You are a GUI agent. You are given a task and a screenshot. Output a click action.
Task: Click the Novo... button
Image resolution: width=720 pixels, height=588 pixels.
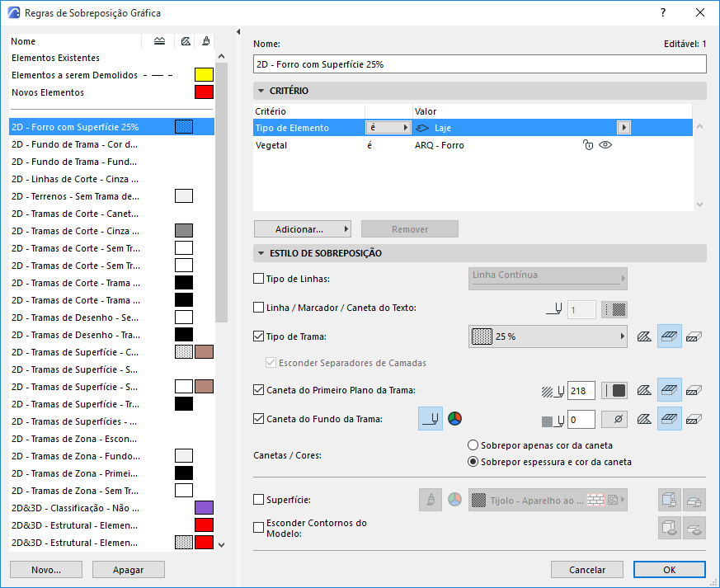pos(46,570)
